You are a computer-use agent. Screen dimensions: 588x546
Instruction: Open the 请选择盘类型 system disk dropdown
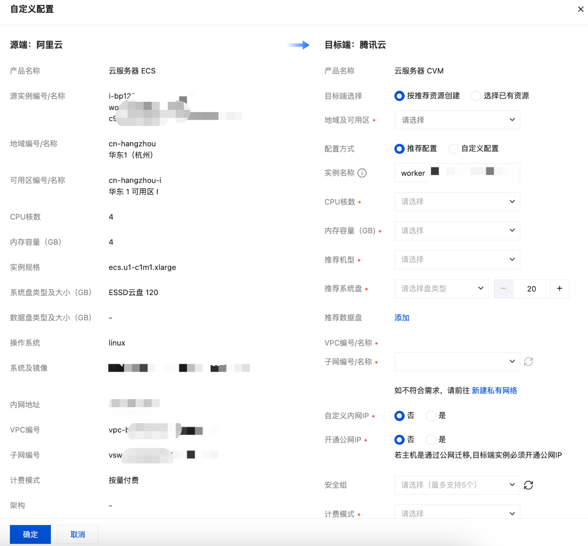click(442, 288)
